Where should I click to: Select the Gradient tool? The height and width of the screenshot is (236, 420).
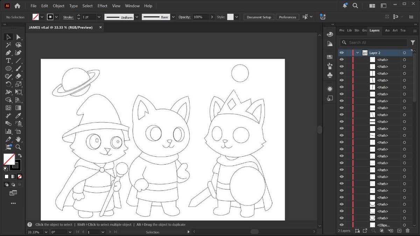tap(19, 108)
